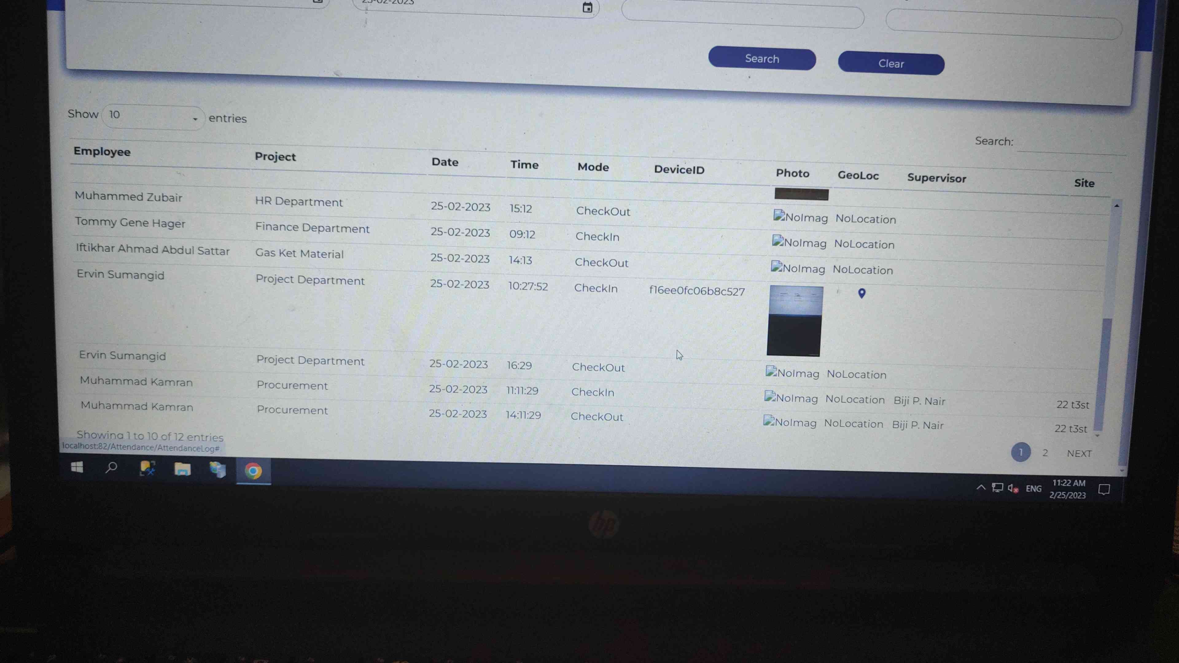Open geolocation pin for Ervin Sumangid
This screenshot has width=1179, height=663.
pos(861,293)
